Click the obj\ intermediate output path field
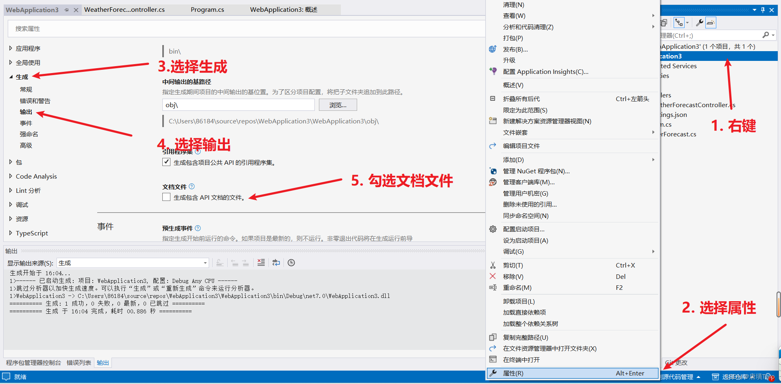Image resolution: width=781 pixels, height=384 pixels. [x=238, y=105]
